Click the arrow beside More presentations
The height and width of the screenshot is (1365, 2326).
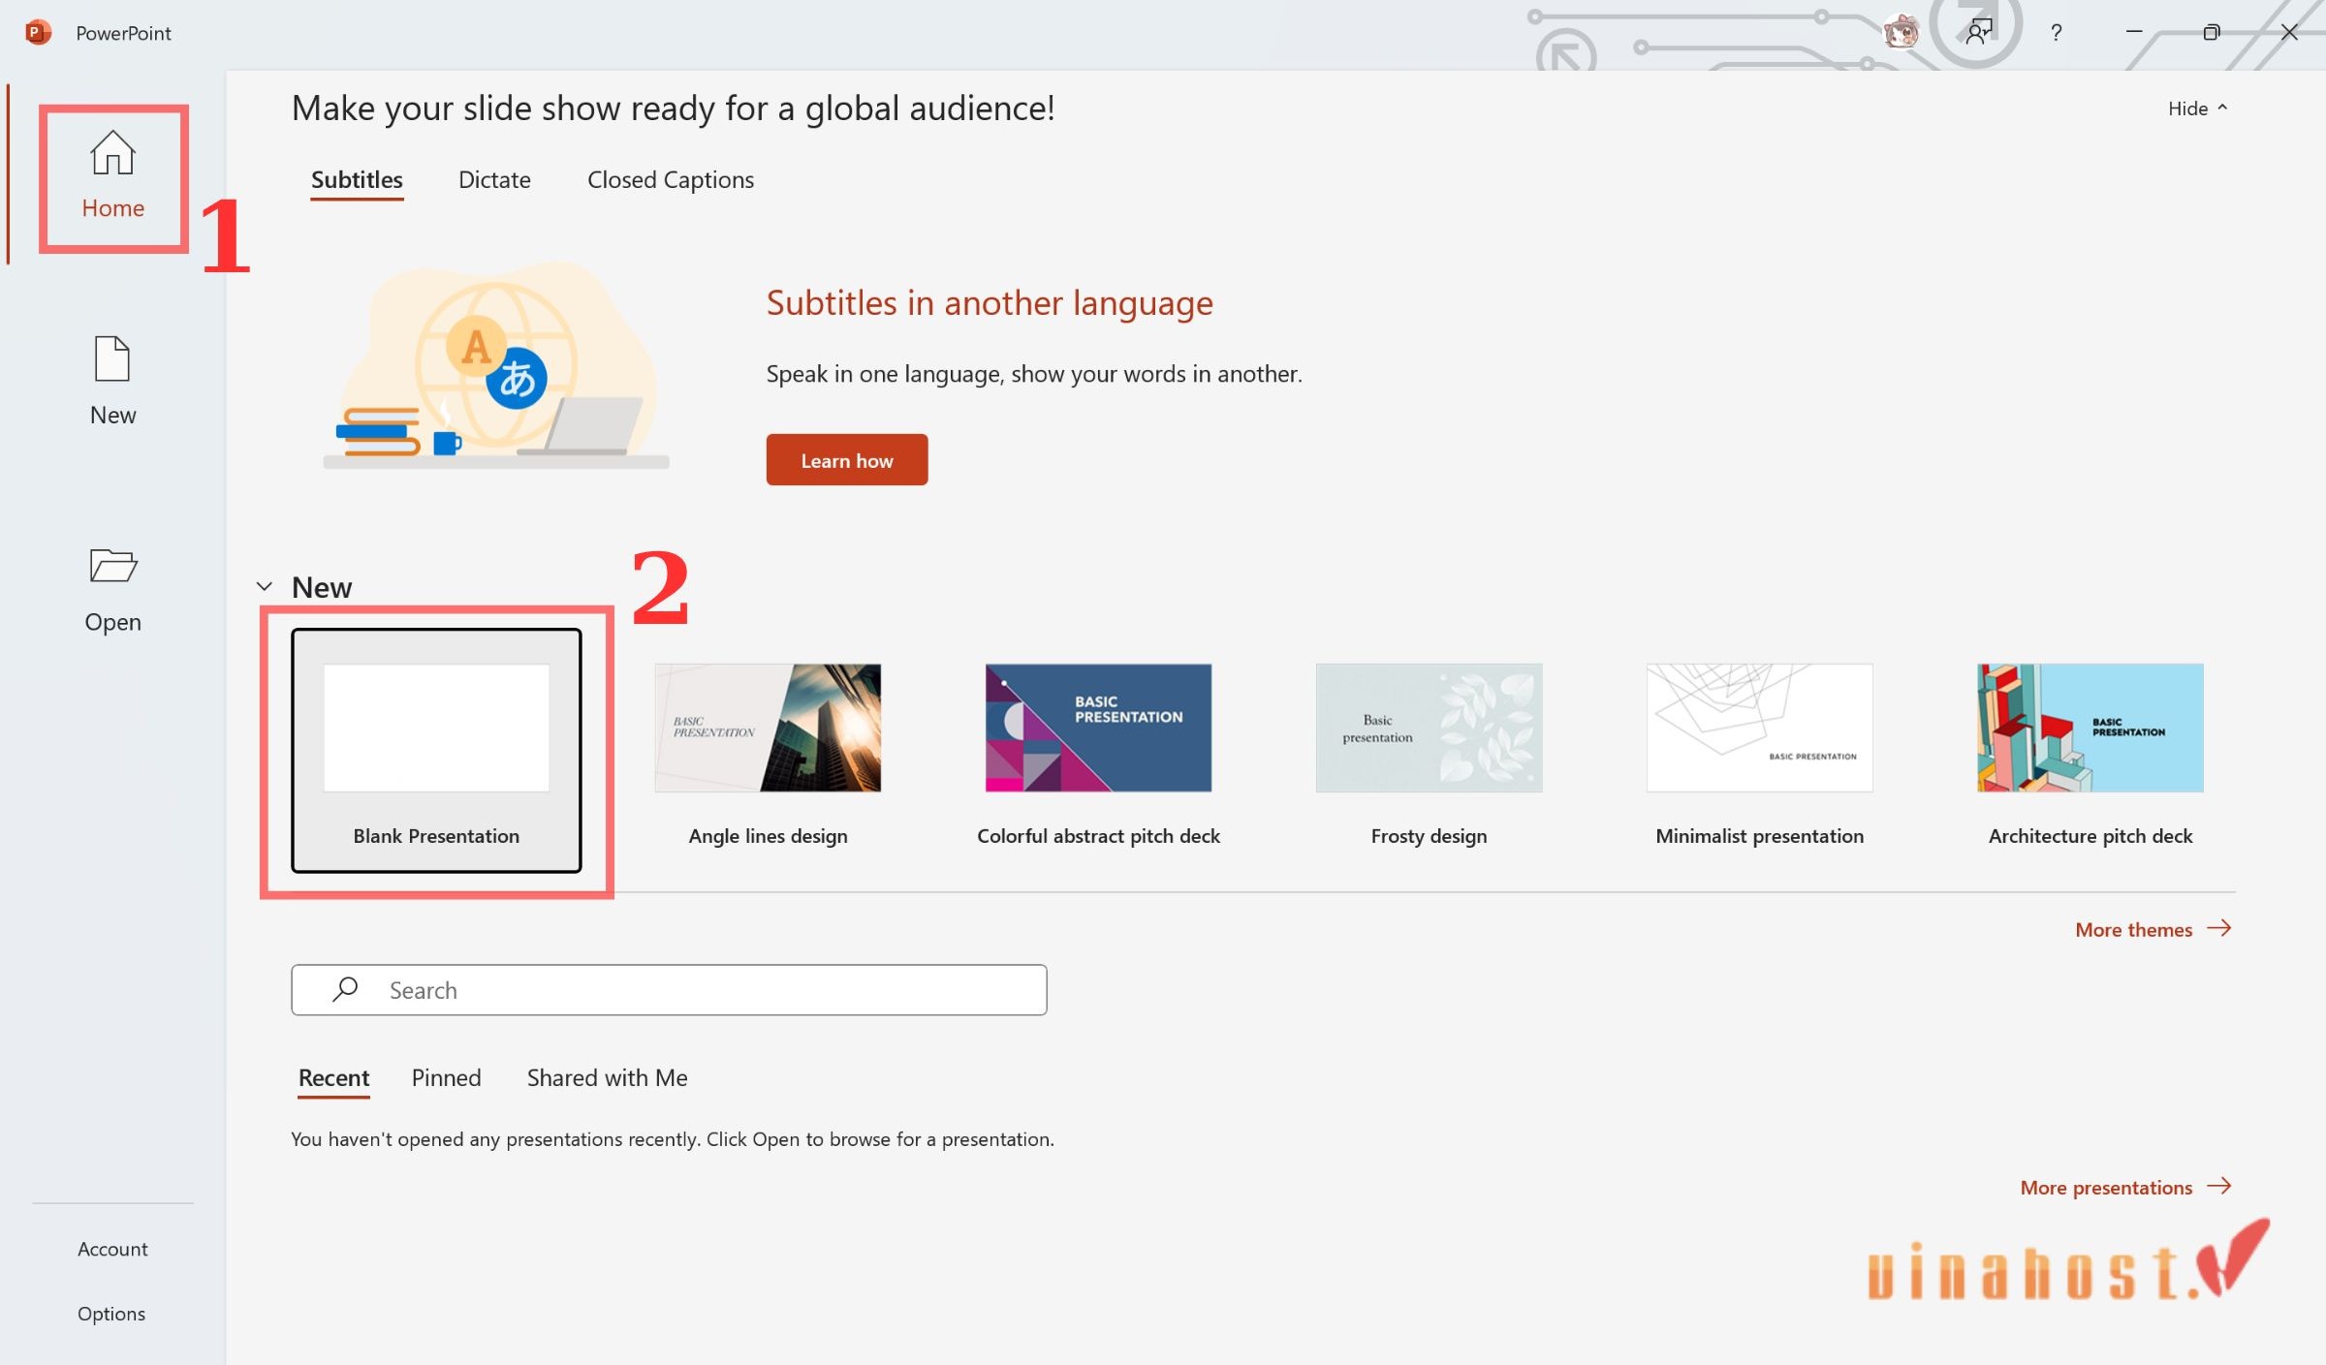pyautogui.click(x=2219, y=1186)
